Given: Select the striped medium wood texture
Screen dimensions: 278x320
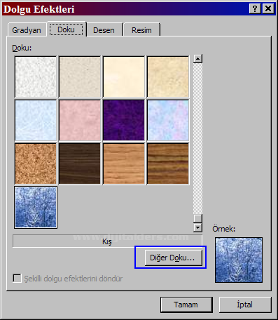Looking at the screenshot, I should click(x=168, y=164).
